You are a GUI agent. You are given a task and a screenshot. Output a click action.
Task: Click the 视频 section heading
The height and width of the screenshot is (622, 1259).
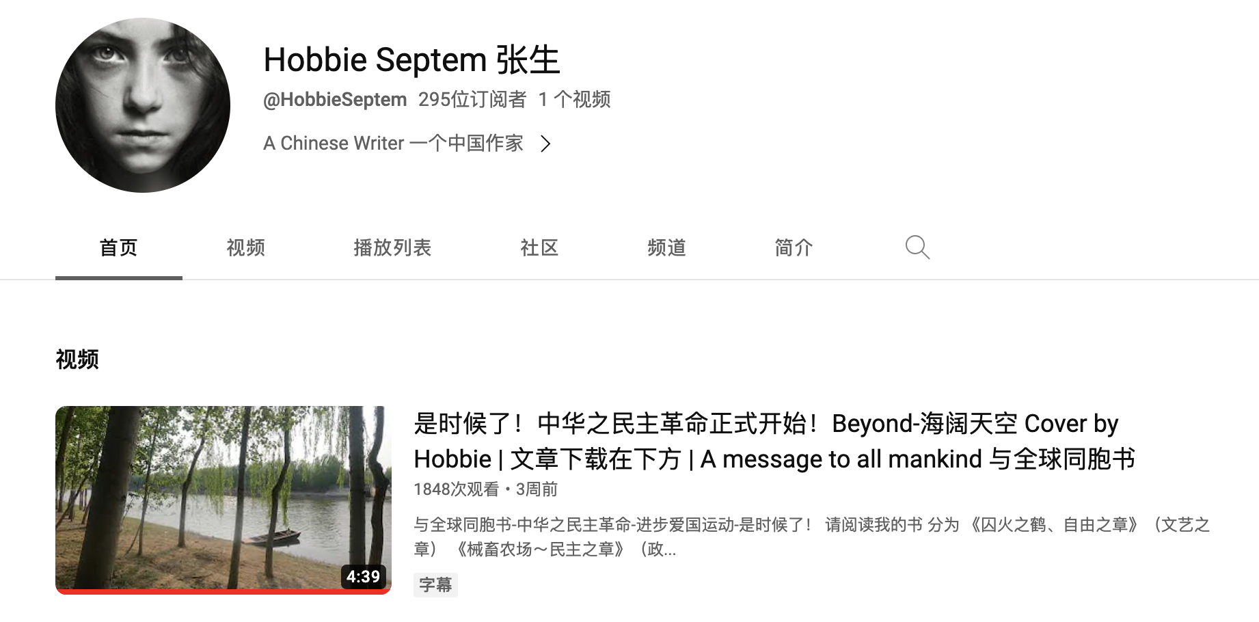tap(77, 359)
